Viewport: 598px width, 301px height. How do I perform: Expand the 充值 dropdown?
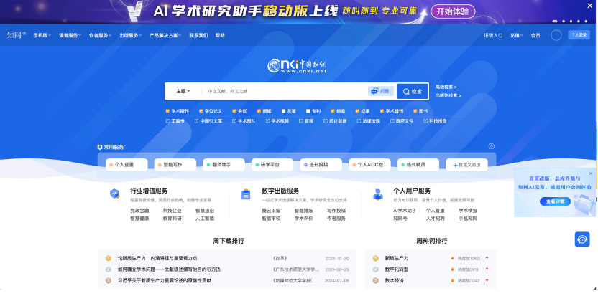tap(516, 35)
